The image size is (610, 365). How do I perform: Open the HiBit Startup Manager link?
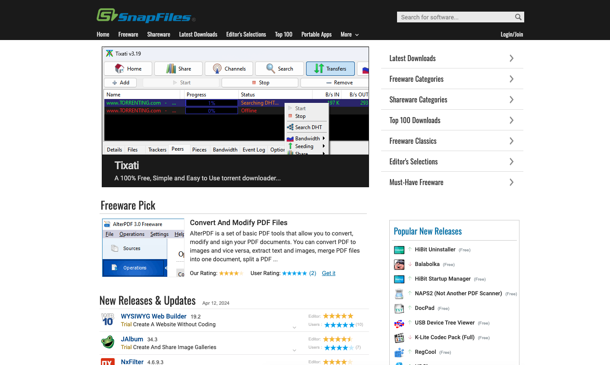click(443, 279)
